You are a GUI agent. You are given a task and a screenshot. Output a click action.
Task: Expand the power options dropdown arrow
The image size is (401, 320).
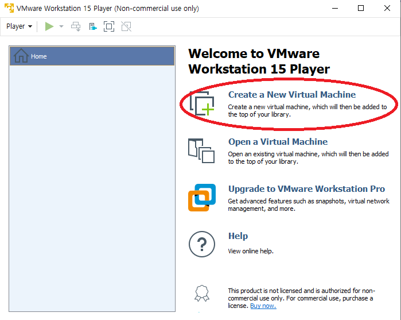[61, 26]
